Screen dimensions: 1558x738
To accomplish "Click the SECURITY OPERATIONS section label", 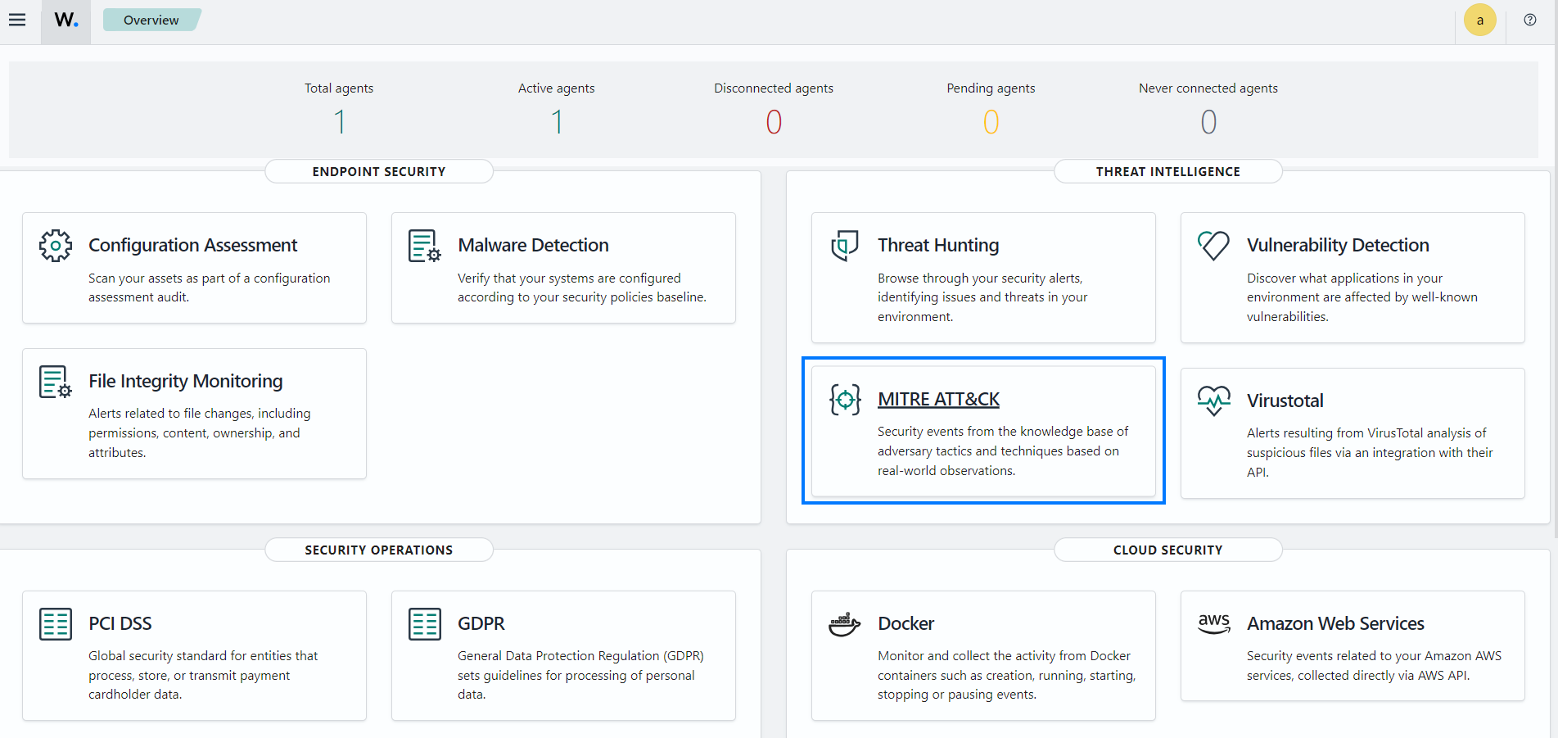I will click(x=379, y=550).
